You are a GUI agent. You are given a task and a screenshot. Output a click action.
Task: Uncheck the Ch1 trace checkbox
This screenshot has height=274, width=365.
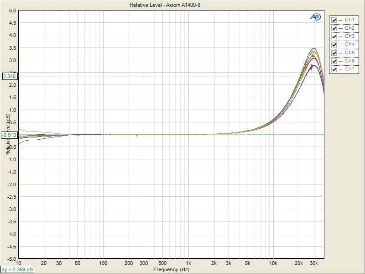click(334, 20)
